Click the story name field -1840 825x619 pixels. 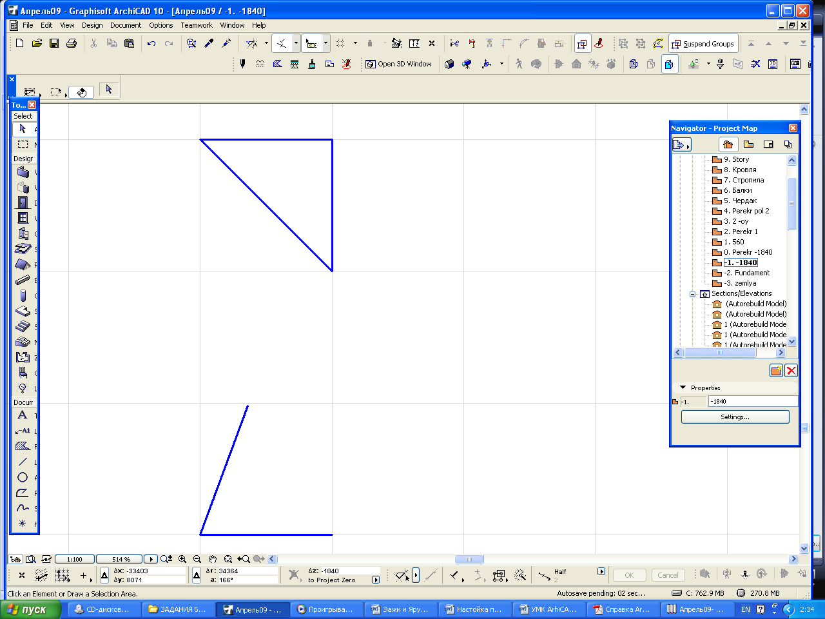coord(753,401)
